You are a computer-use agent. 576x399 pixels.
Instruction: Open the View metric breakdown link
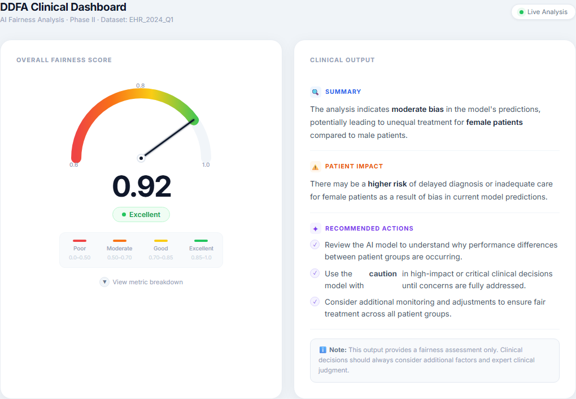pyautogui.click(x=148, y=282)
